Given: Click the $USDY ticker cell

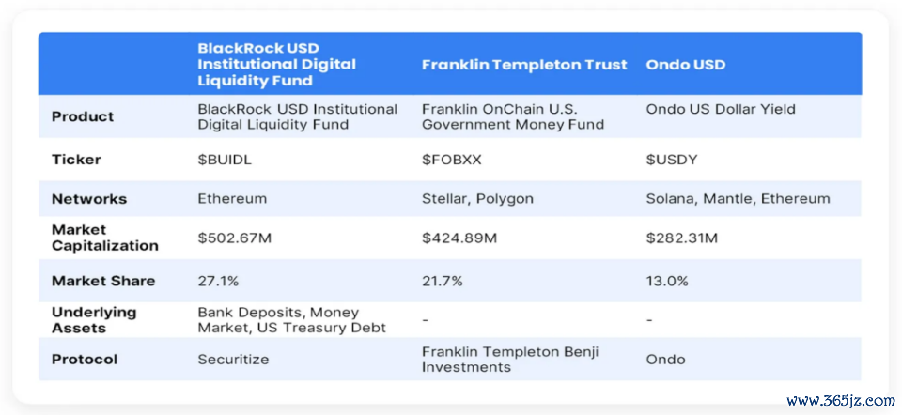Looking at the screenshot, I should click(674, 160).
